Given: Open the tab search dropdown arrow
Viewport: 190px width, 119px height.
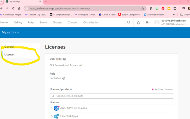Looking at the screenshot, I should (x=1, y=2).
